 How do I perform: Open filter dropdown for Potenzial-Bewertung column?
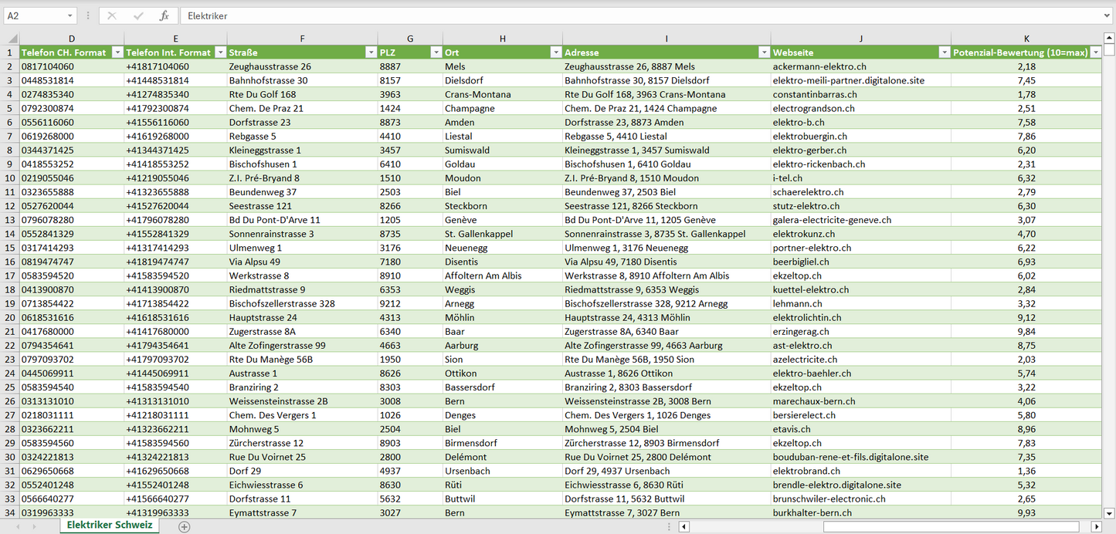point(1094,52)
